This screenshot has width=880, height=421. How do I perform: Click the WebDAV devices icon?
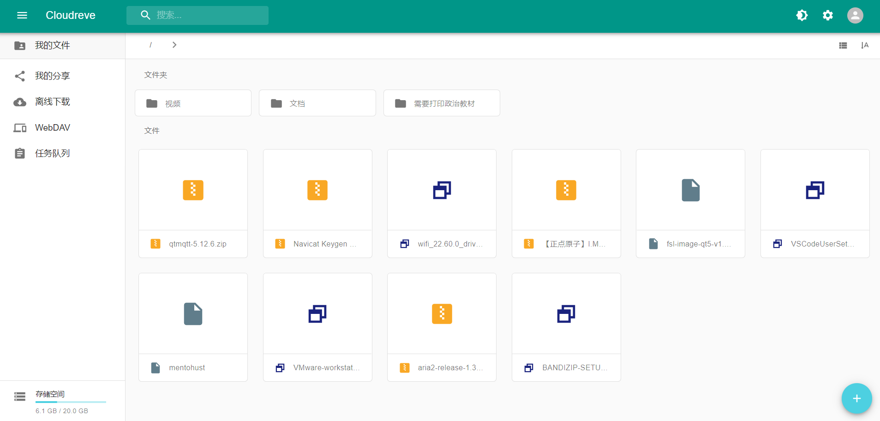tap(20, 128)
